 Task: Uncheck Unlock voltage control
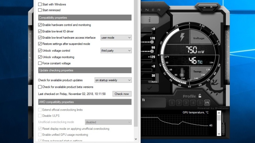40,50
